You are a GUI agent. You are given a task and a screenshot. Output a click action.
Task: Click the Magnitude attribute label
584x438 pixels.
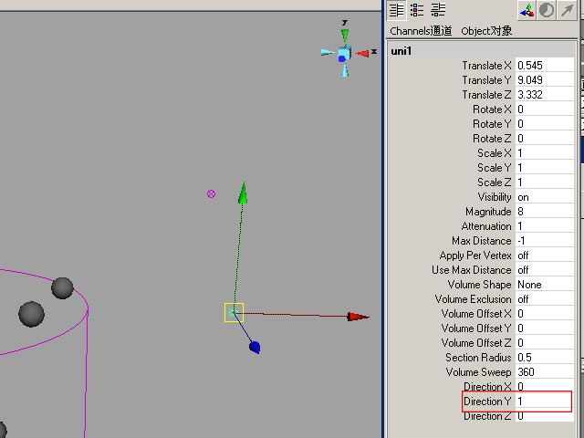(x=488, y=212)
